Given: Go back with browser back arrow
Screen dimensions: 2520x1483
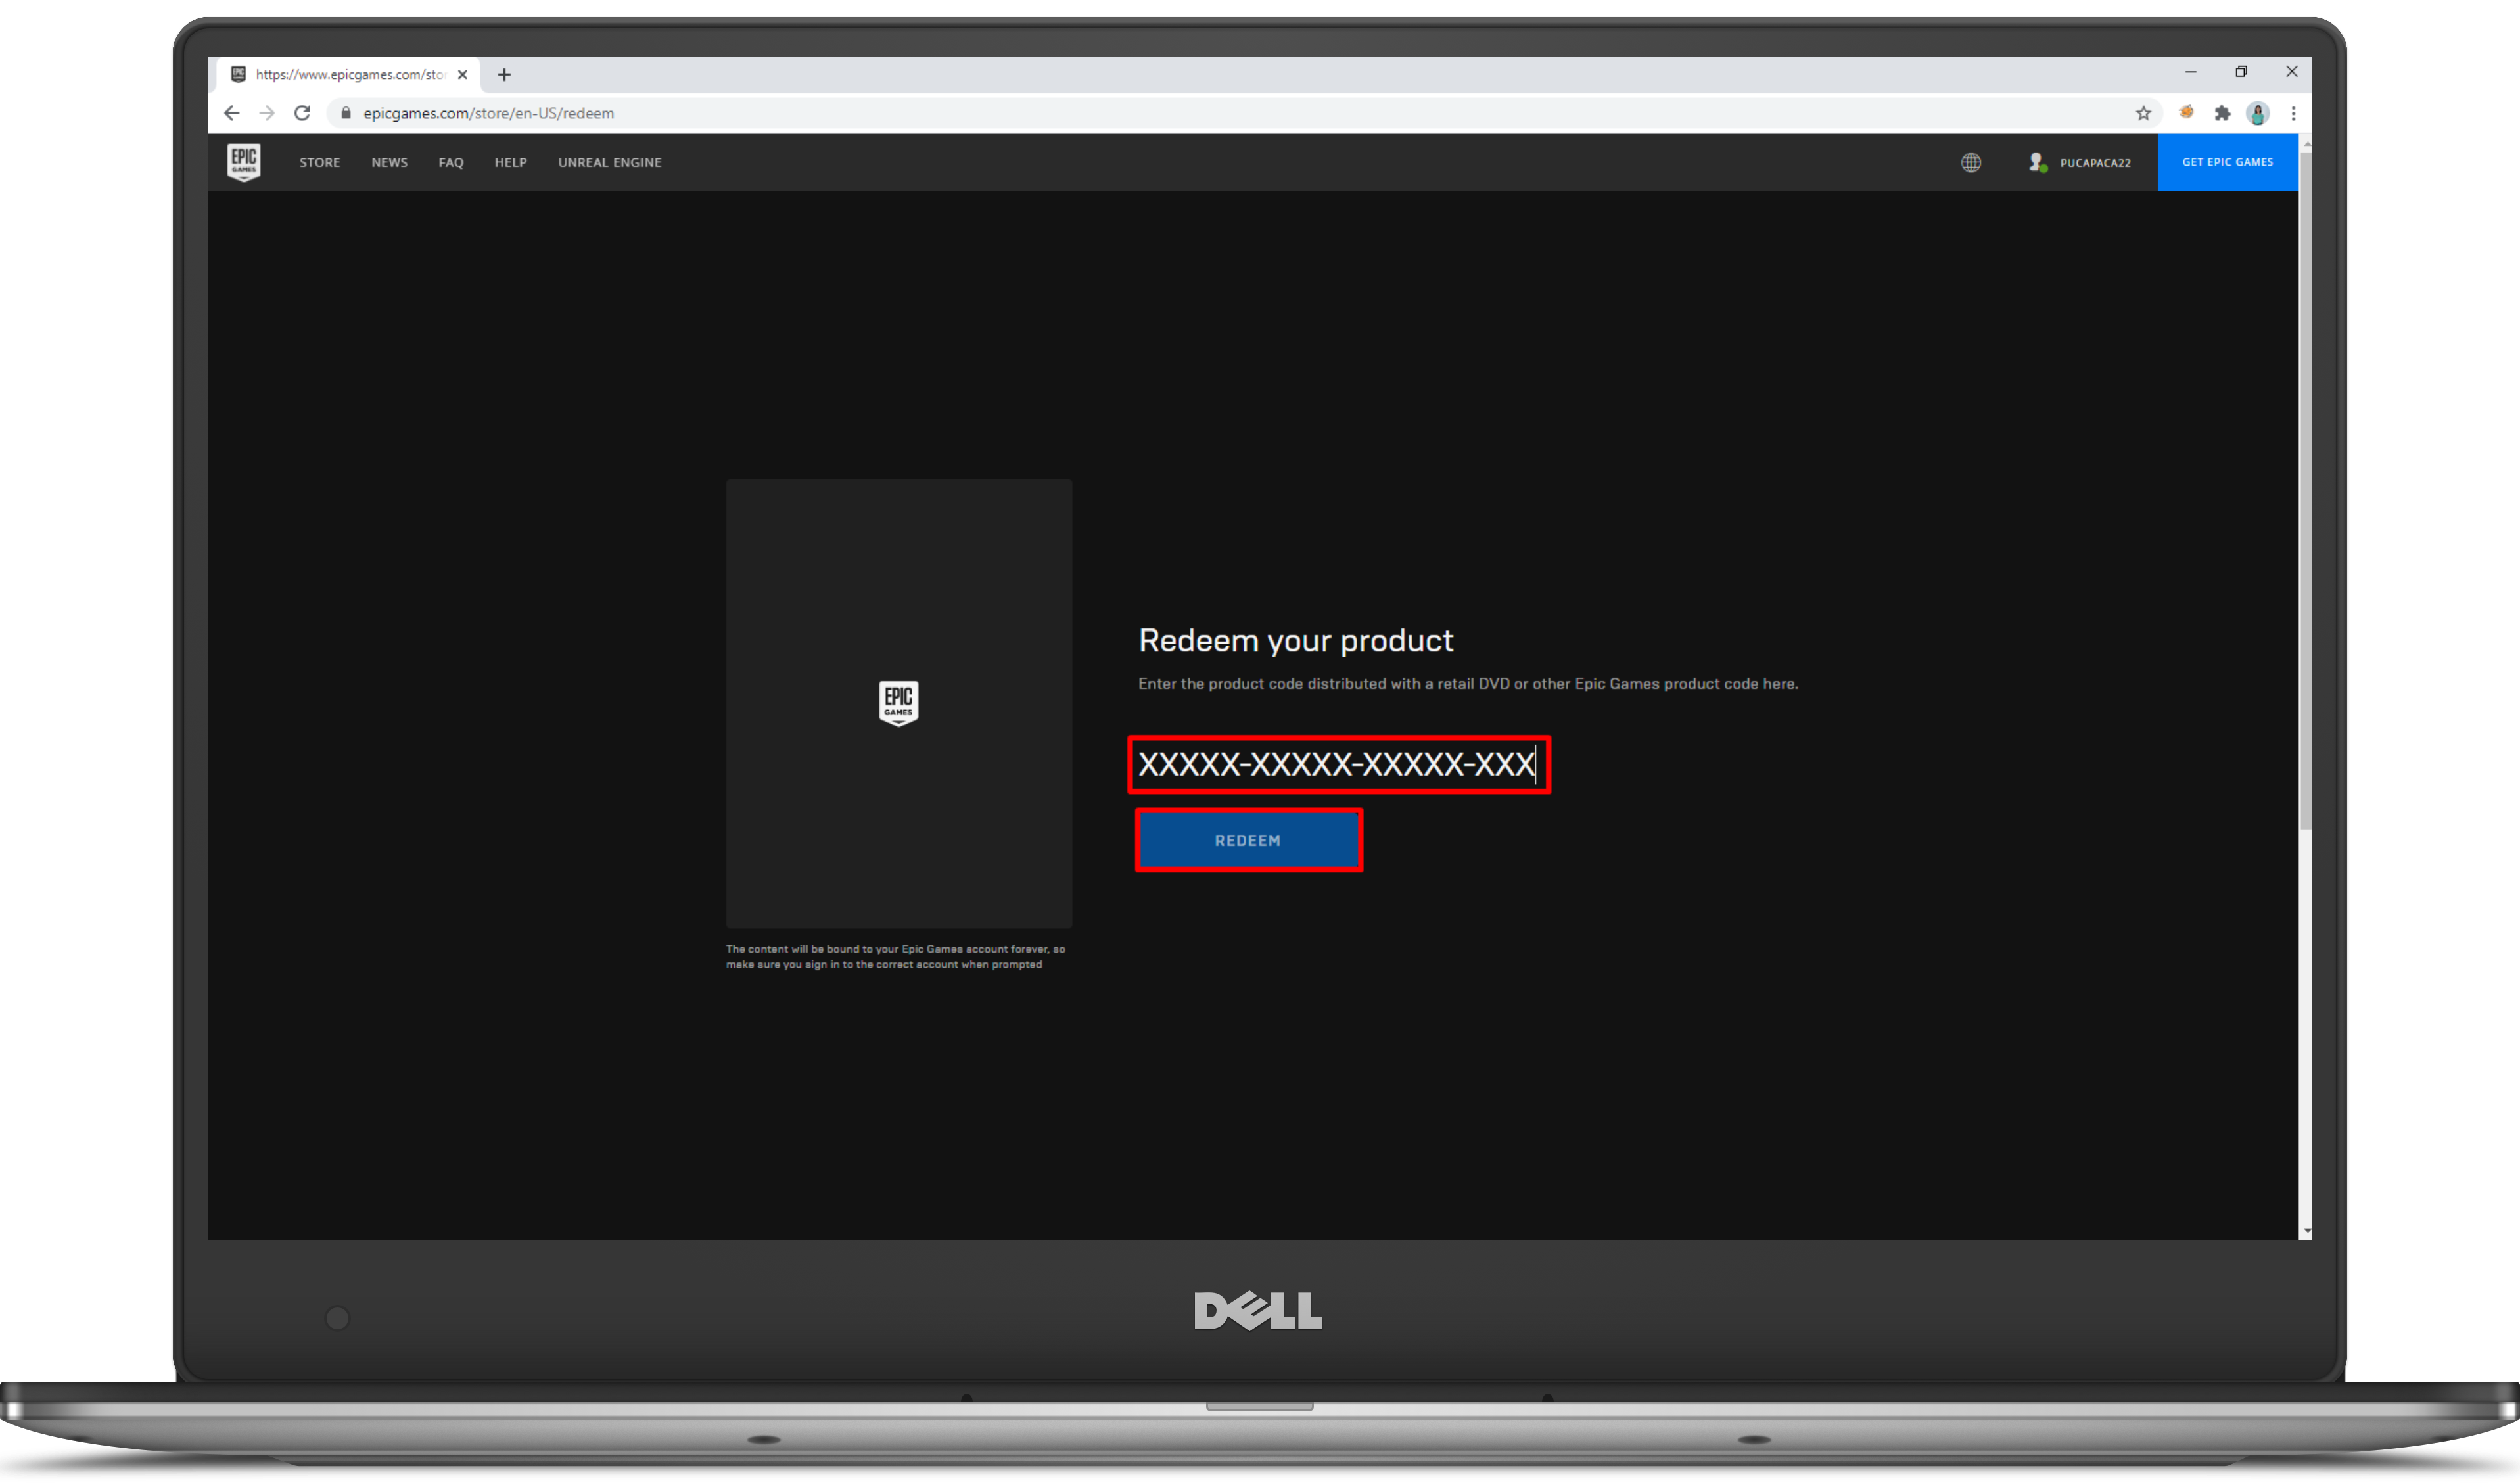Looking at the screenshot, I should tap(232, 113).
